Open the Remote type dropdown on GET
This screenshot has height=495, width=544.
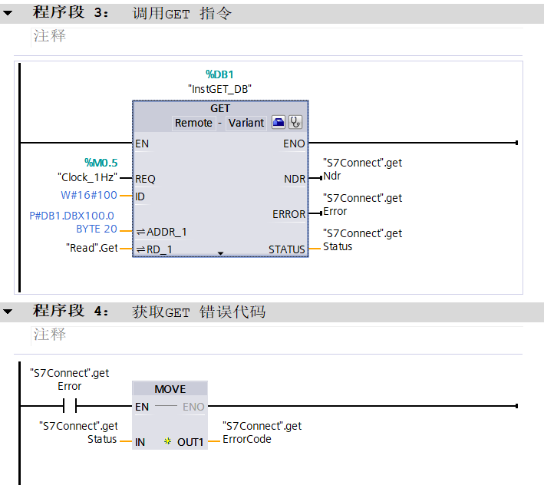193,123
